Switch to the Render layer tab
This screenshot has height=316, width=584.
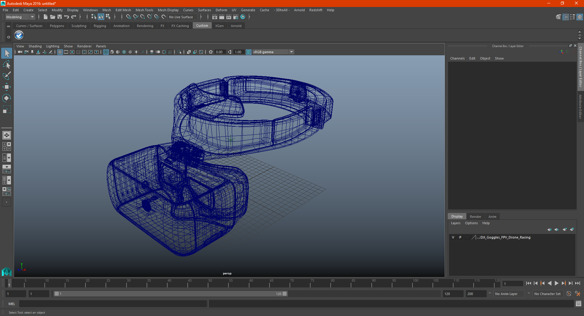475,217
